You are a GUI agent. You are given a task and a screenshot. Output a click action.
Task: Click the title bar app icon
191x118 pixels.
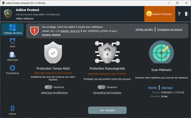tap(3, 3)
